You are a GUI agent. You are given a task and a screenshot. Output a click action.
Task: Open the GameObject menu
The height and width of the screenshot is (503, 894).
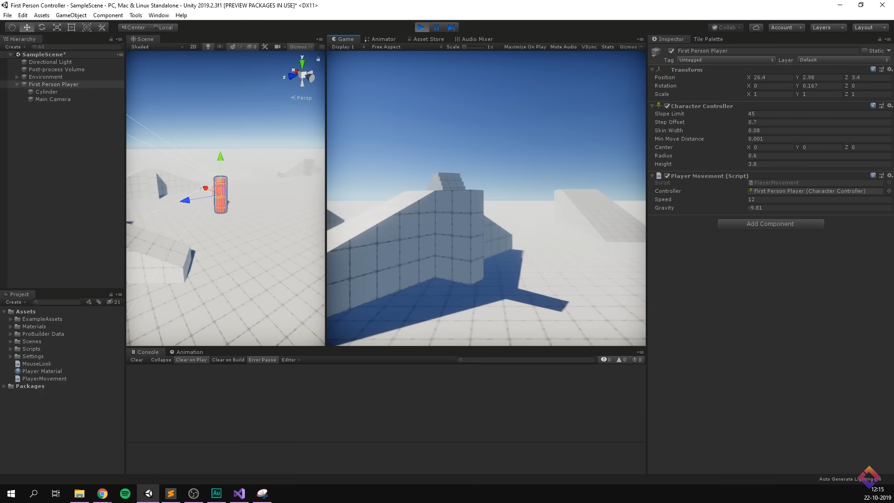click(71, 15)
